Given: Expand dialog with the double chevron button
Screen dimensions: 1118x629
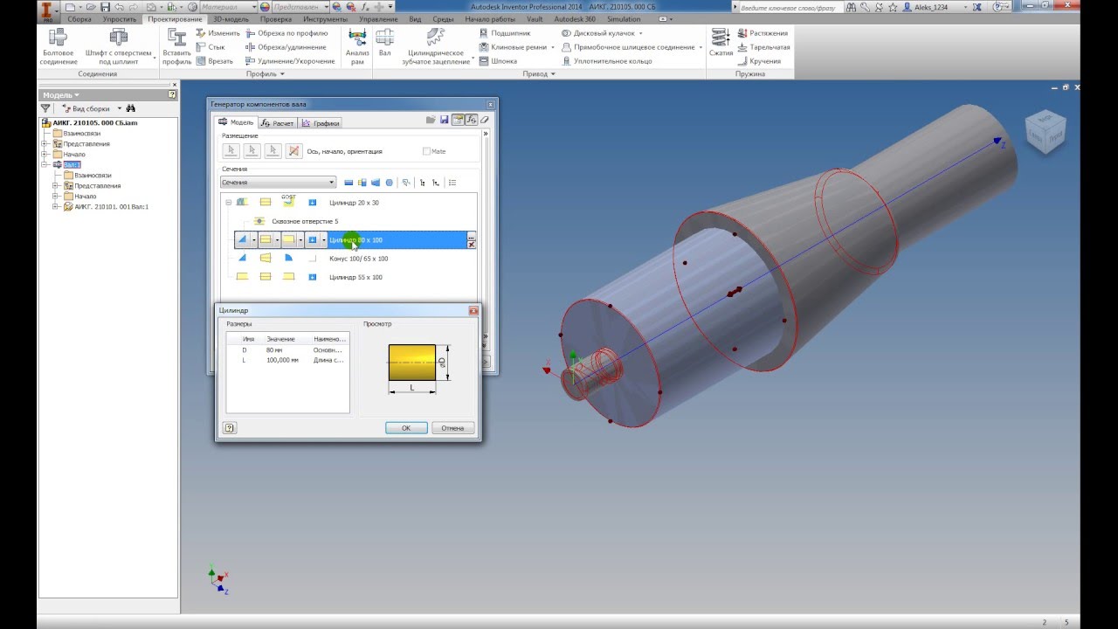Looking at the screenshot, I should coord(486,134).
